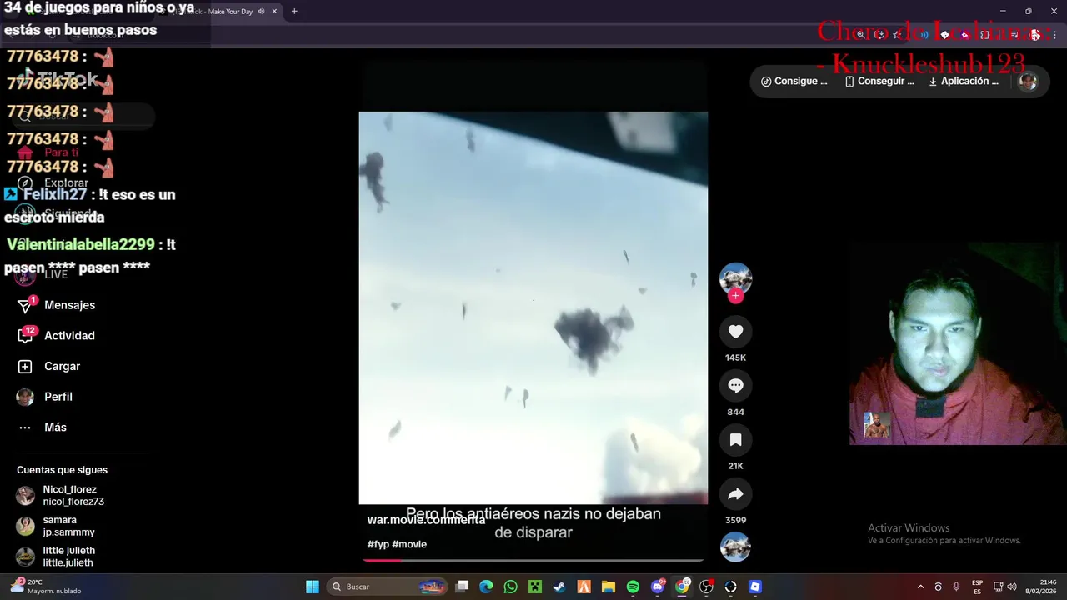Open Discord from the taskbar
Screen dimensions: 1067x600
(658, 587)
